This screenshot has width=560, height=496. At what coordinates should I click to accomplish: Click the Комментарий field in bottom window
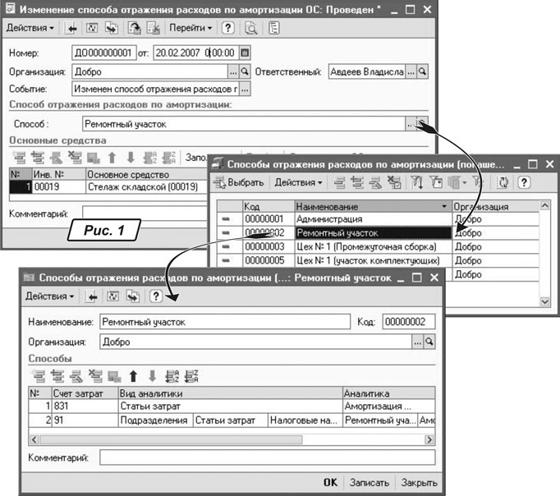point(267,457)
